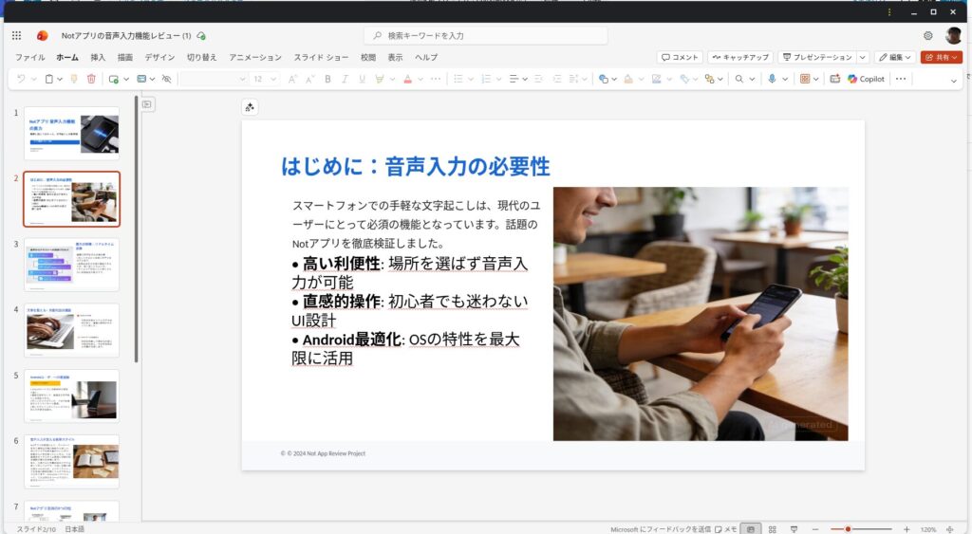Toggle the hide slide eye icon
Image resolution: width=972 pixels, height=534 pixels.
coord(166,79)
